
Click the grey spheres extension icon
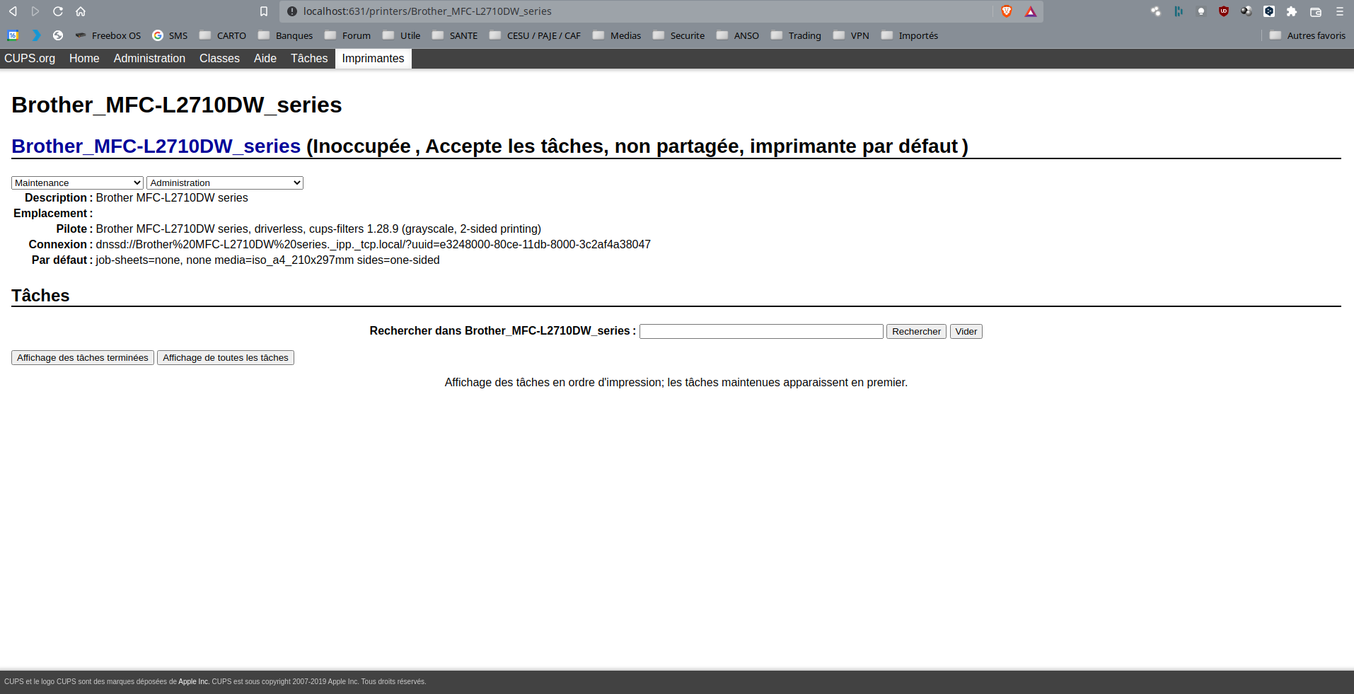(x=1246, y=11)
